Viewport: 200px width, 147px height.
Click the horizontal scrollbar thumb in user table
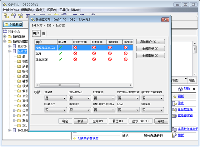60,85
